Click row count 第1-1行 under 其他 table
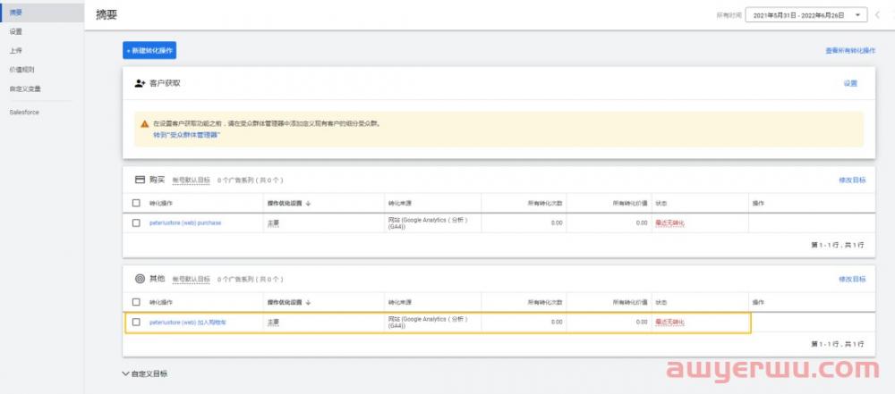The width and height of the screenshot is (895, 394). pyautogui.click(x=838, y=344)
